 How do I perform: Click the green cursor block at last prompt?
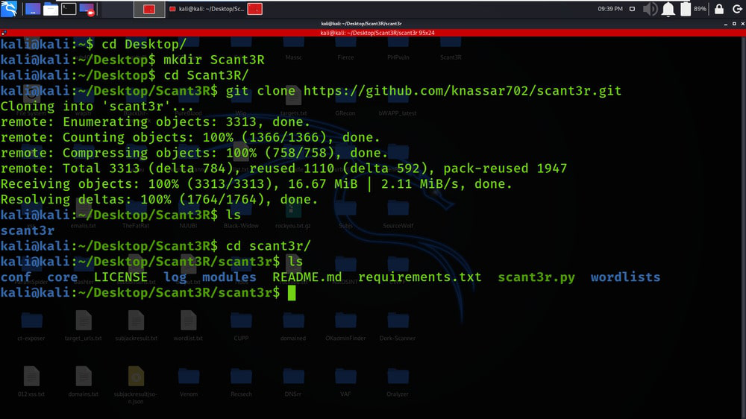tap(292, 293)
